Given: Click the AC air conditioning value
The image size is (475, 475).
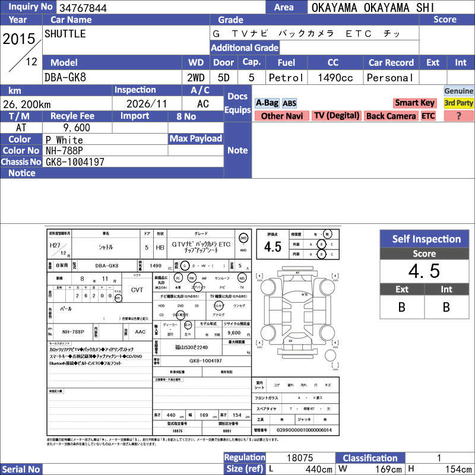Looking at the screenshot, I should pos(202,104).
